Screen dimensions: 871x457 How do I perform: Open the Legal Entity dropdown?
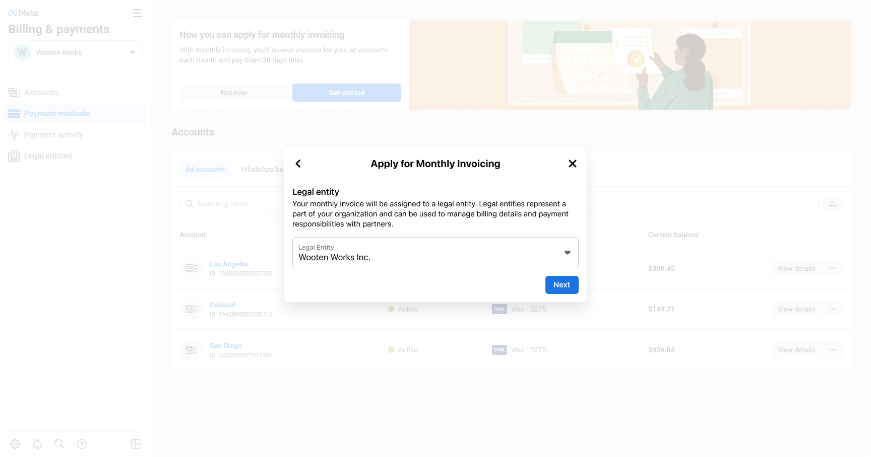pos(435,253)
